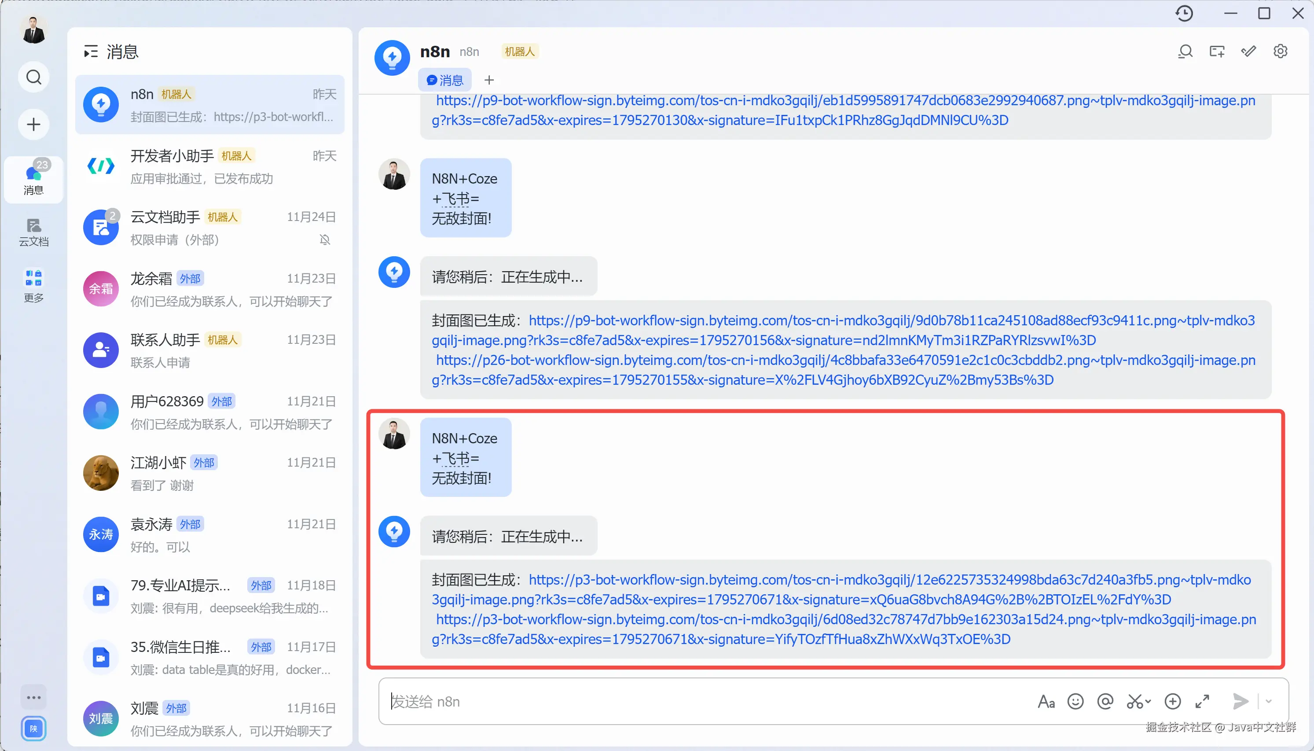Add a new tab with plus button
Screen dimensions: 1314x751
click(x=489, y=80)
